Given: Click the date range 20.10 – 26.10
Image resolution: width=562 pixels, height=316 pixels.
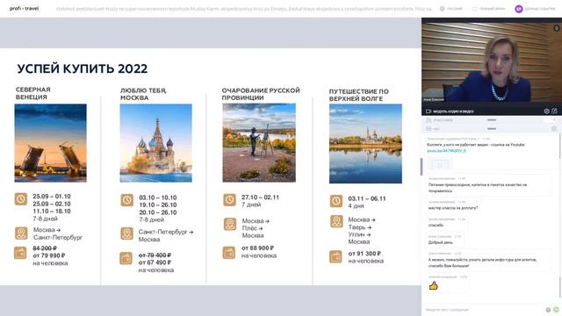Looking at the screenshot, I should (x=158, y=212).
